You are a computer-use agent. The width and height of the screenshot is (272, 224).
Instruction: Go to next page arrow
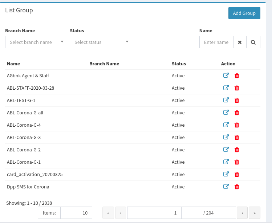pyautogui.click(x=242, y=213)
